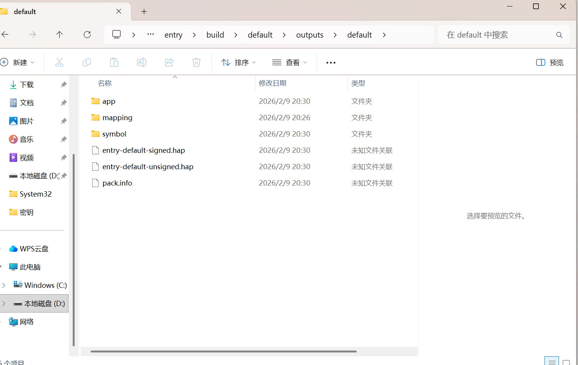This screenshot has width=578, height=365.
Task: Open the 查看 view dropdown
Action: click(290, 62)
